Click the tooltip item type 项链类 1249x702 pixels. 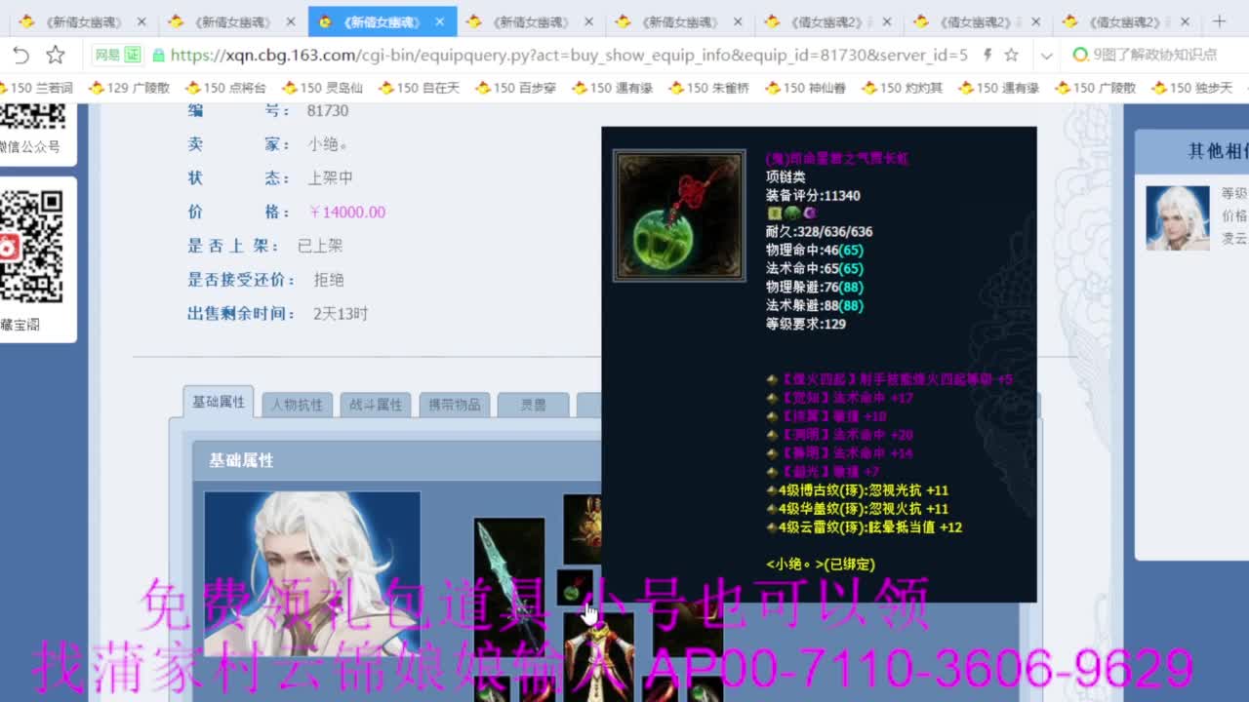786,176
